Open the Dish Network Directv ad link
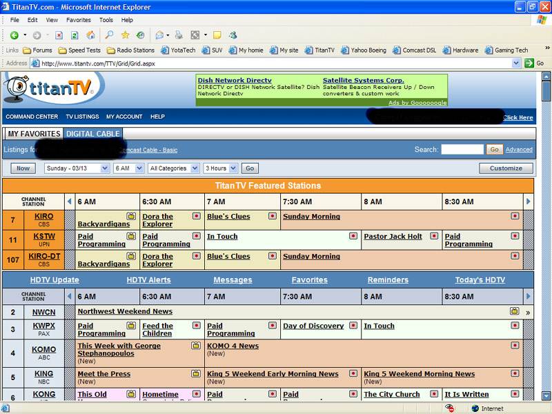 click(x=235, y=80)
